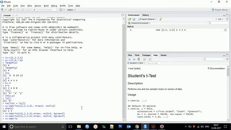Select the Console tab
Screen dimensions: 231x130
click(7, 15)
